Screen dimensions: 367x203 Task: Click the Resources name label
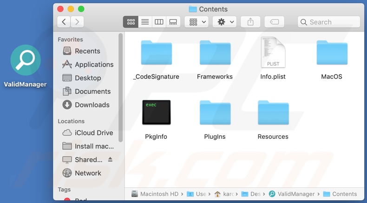(x=273, y=136)
